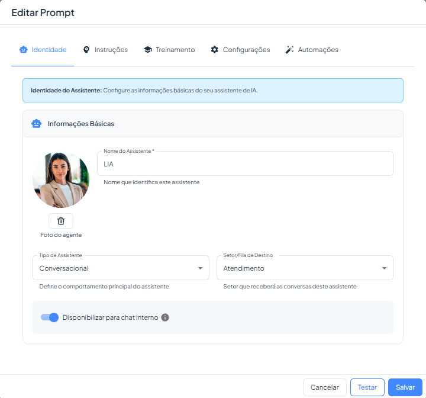The width and height of the screenshot is (426, 398).
Task: Toggle Disponibilizar para chat interno switch
Action: (50, 317)
